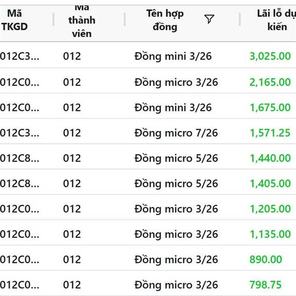The height and width of the screenshot is (296, 296).
Task: Sort by Tên hợp đồng header text
Action: click(x=164, y=20)
